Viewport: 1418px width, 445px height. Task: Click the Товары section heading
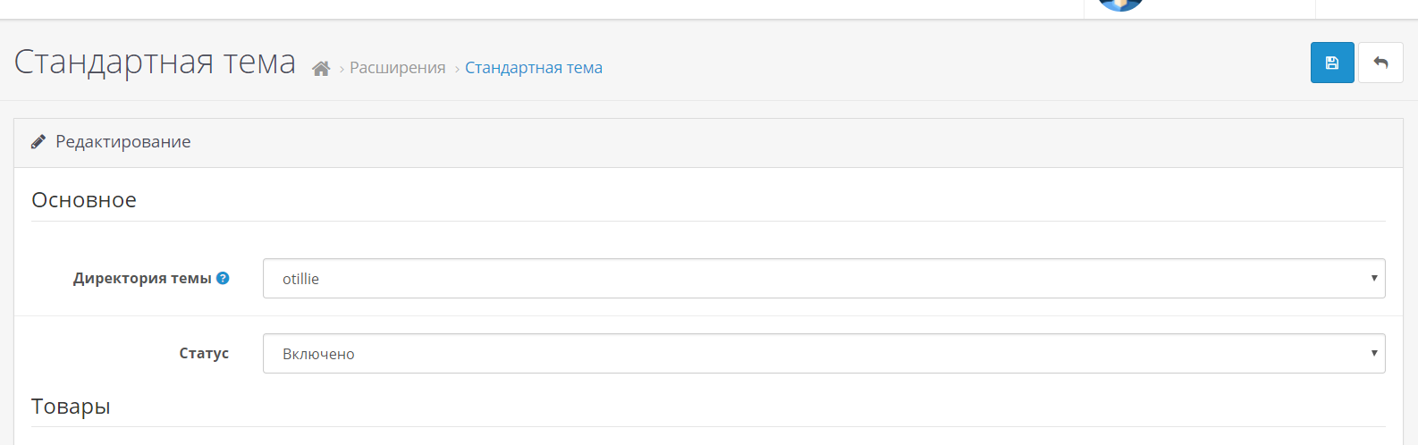pyautogui.click(x=71, y=407)
